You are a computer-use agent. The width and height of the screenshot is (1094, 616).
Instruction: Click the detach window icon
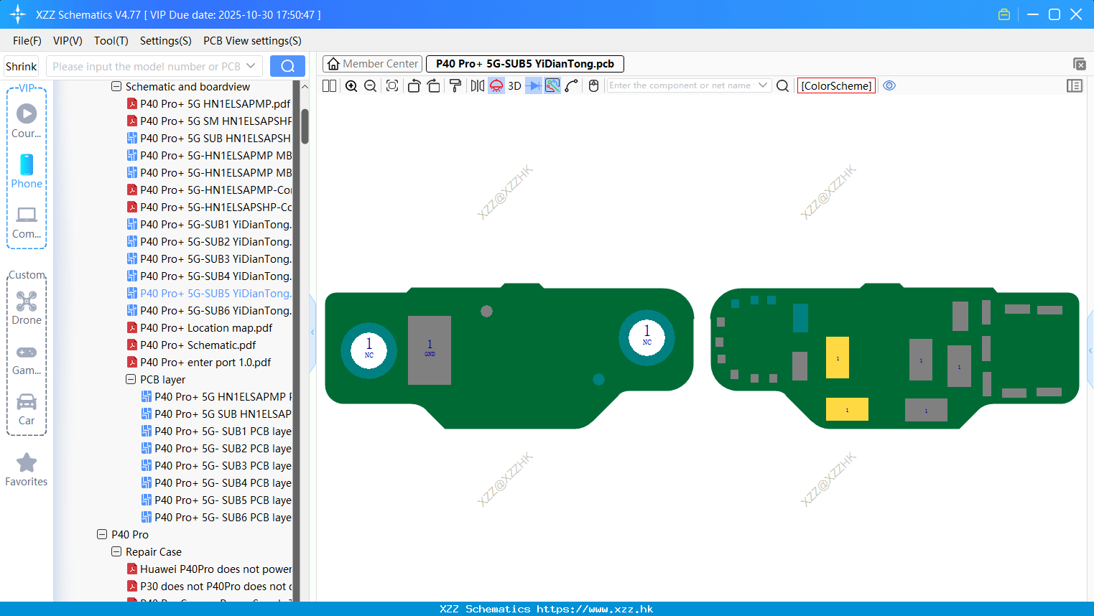(1079, 64)
